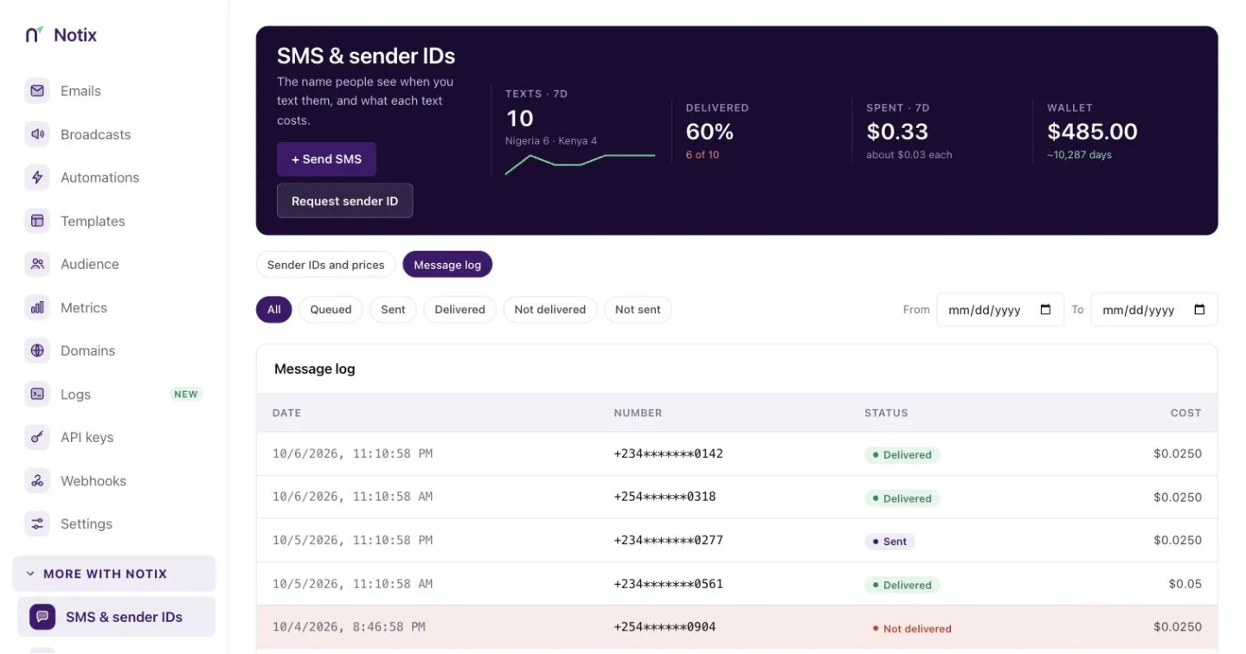Go to the Webhooks page
The height and width of the screenshot is (654, 1246).
(93, 480)
